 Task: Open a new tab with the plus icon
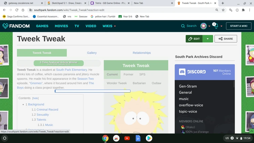(223, 3)
